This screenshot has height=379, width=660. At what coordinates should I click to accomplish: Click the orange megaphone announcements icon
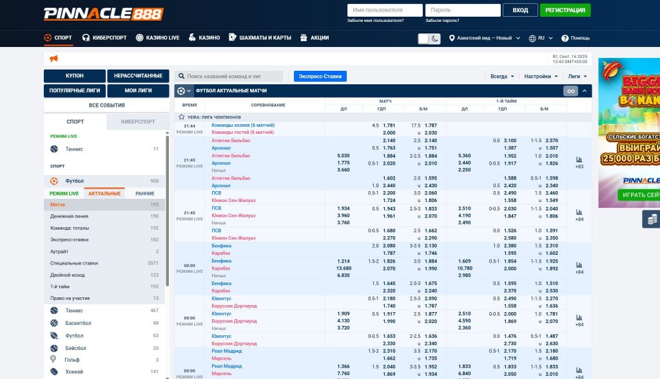tap(54, 59)
